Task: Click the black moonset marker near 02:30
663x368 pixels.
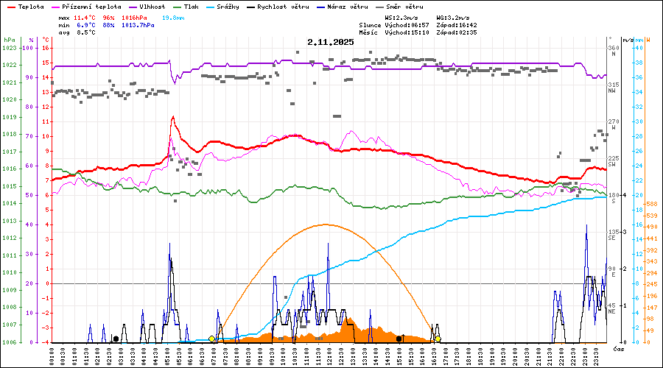Action: pos(116,339)
